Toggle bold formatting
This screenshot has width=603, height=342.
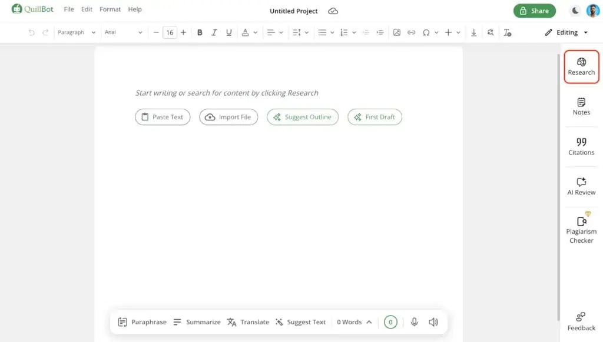pyautogui.click(x=200, y=32)
